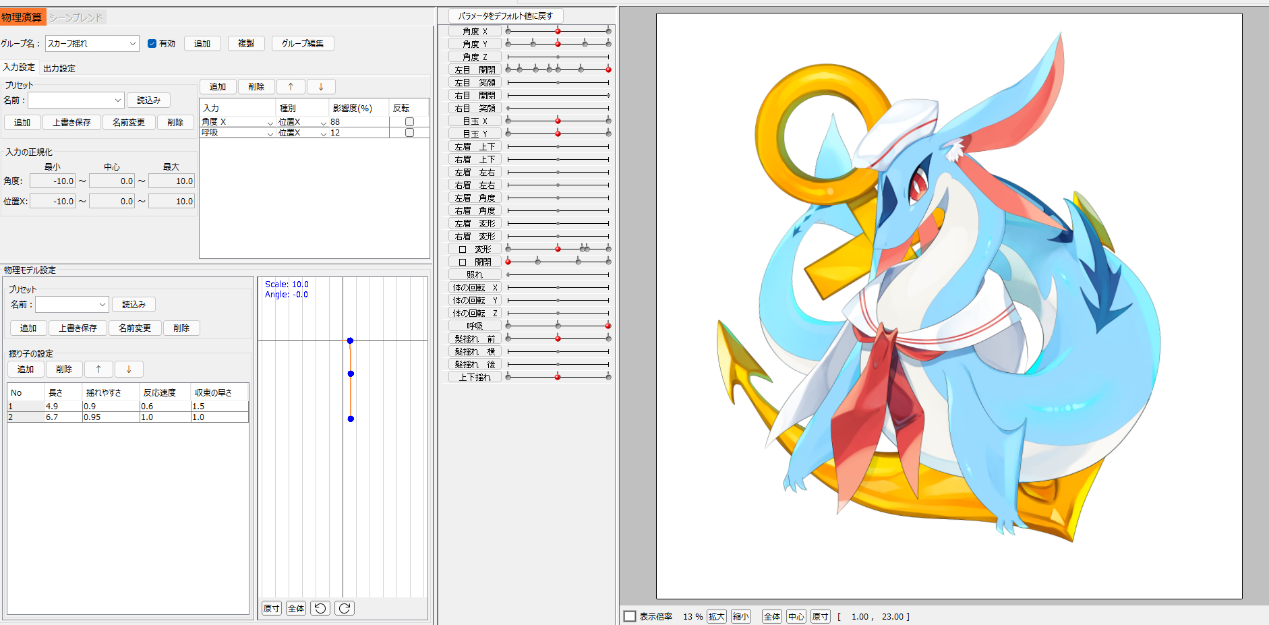Click the 位置X 最小 input field
This screenshot has height=625, width=1269.
pyautogui.click(x=53, y=202)
